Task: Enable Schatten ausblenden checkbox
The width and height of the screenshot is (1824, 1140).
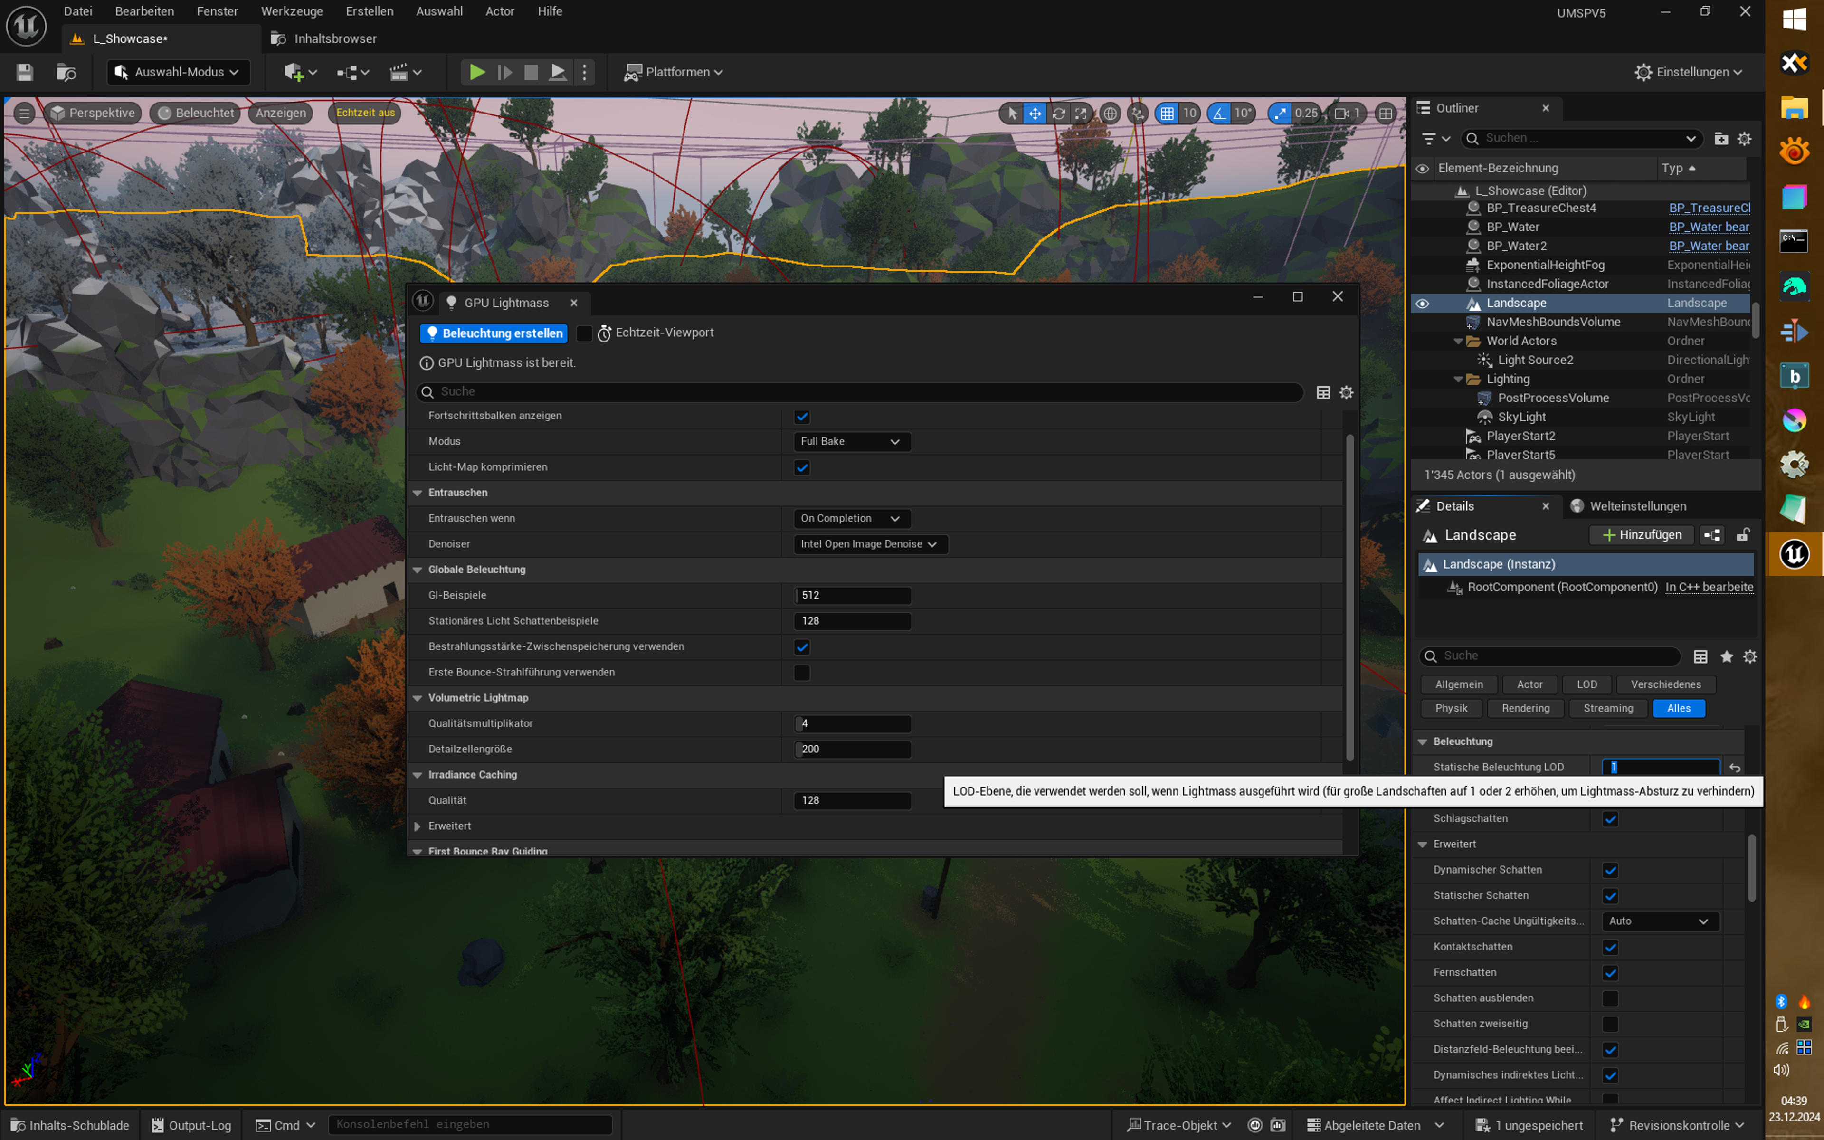Action: pos(1611,998)
